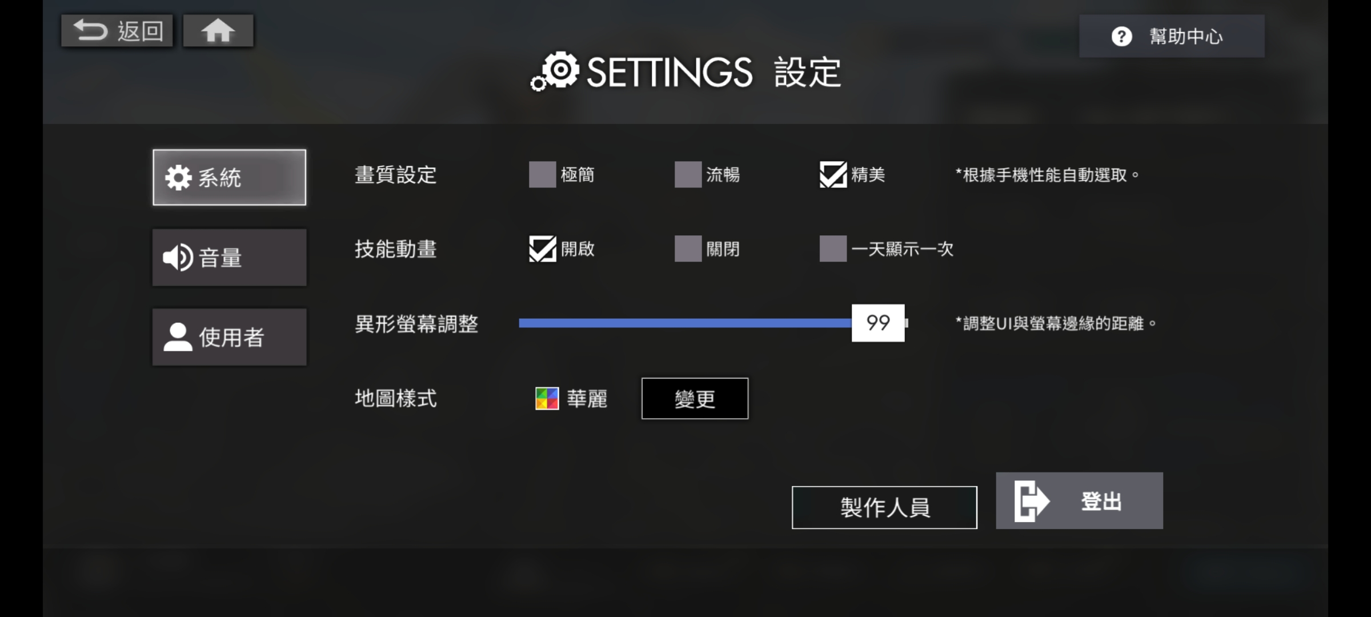
Task: Click the help center question mark icon
Action: [1121, 37]
